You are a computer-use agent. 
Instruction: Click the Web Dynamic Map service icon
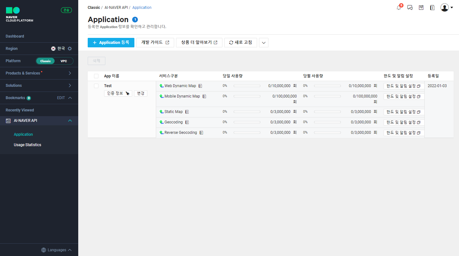(x=162, y=86)
